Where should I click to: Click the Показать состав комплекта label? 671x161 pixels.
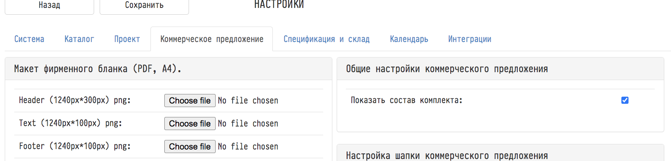(x=407, y=100)
